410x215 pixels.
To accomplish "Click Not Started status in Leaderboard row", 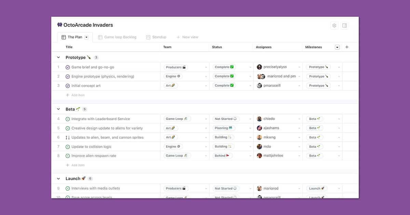I will coord(226,119).
